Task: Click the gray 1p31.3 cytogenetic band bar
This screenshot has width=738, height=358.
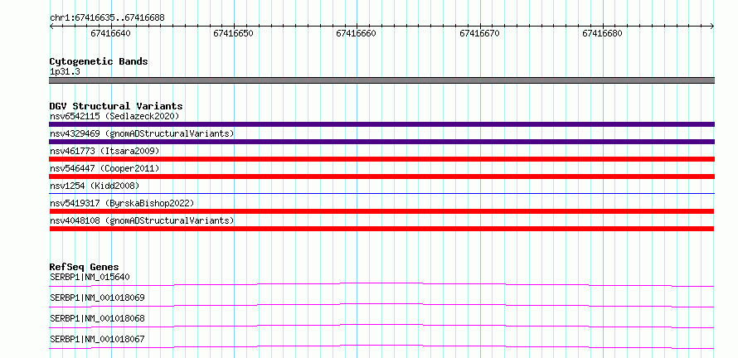Action: (381, 80)
